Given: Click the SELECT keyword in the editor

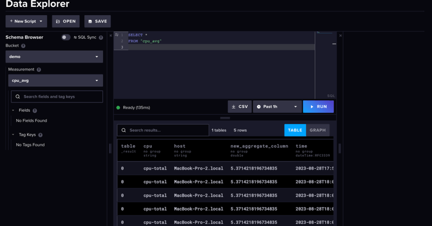Looking at the screenshot, I should pyautogui.click(x=136, y=35).
